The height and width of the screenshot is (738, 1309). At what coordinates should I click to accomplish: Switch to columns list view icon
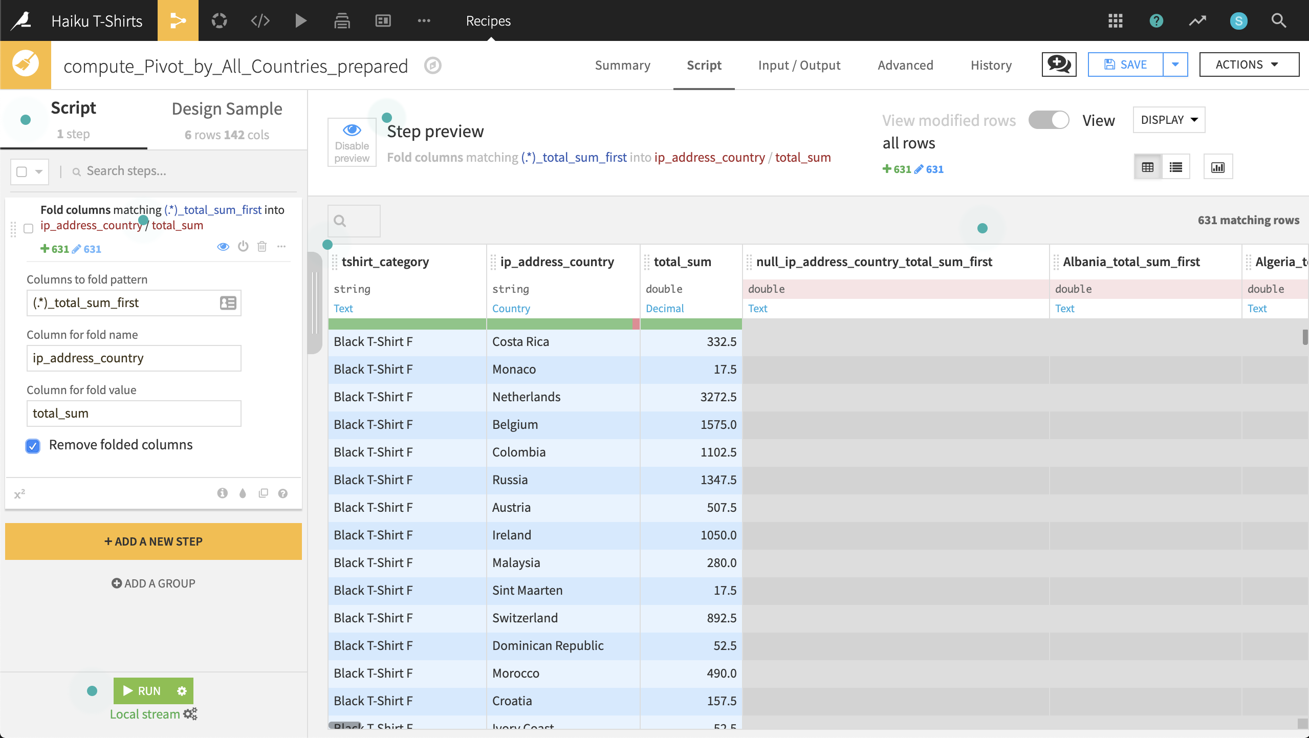point(1176,167)
